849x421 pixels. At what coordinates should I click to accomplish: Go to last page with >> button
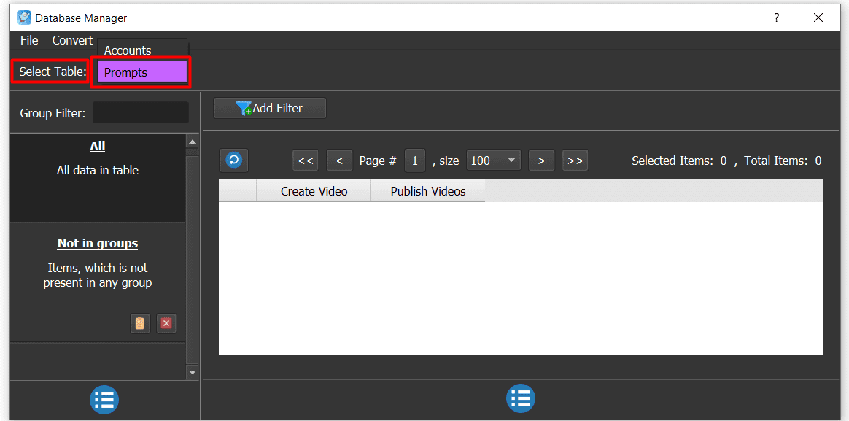[x=575, y=160]
